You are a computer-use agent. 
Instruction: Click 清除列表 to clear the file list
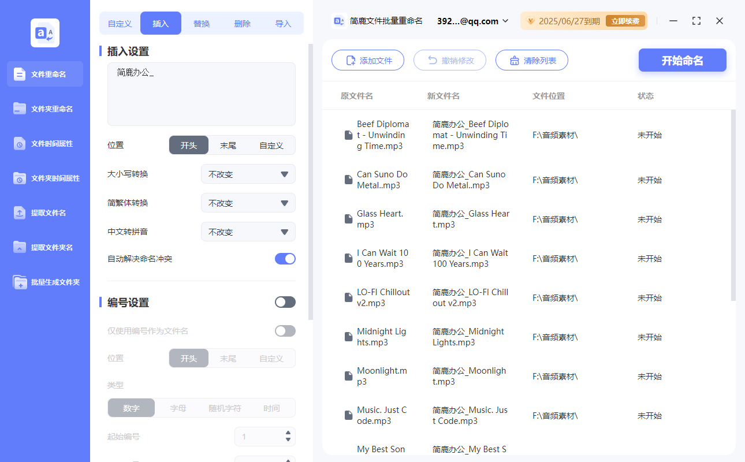pos(531,59)
